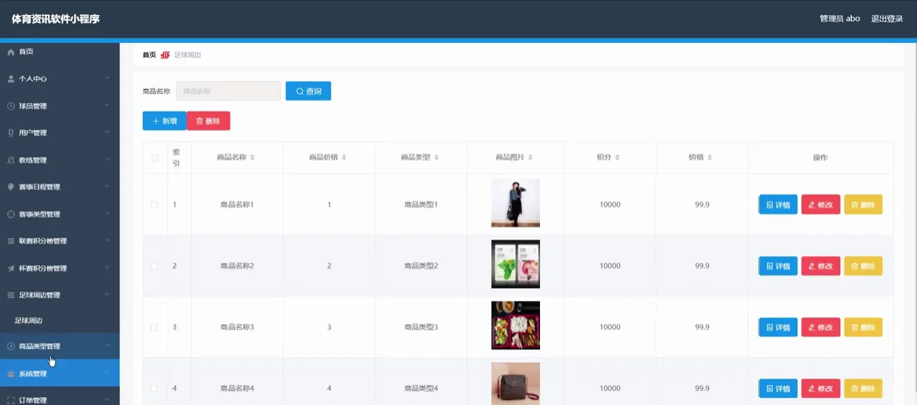Click 退出登录 to log out

[887, 19]
